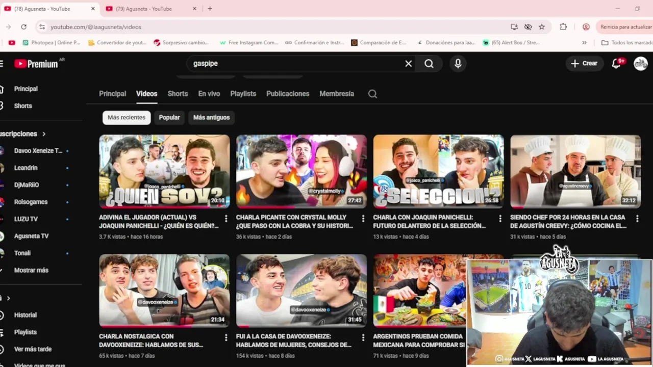Select the Videos channel tab

[146, 94]
